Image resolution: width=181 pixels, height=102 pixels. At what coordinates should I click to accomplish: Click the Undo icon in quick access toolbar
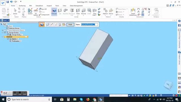[11, 2]
